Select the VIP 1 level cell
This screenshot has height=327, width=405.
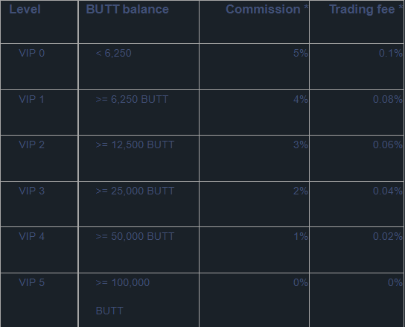[39, 112]
